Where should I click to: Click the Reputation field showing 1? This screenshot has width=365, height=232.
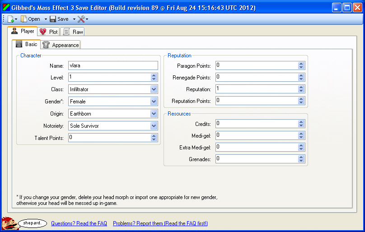(x=257, y=89)
